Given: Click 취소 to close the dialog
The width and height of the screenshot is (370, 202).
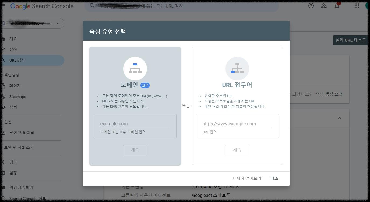Looking at the screenshot, I should point(274,178).
